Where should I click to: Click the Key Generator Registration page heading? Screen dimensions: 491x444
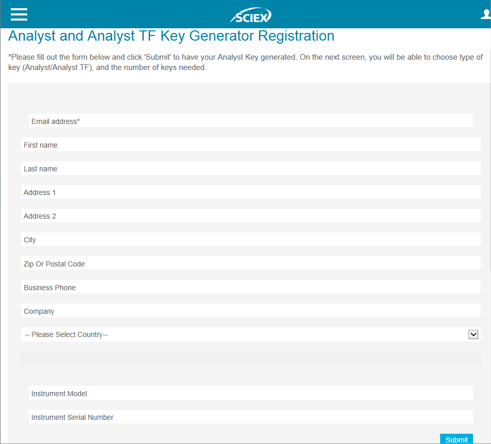[171, 35]
